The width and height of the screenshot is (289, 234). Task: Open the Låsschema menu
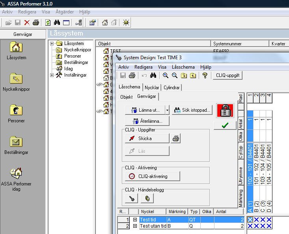183,67
